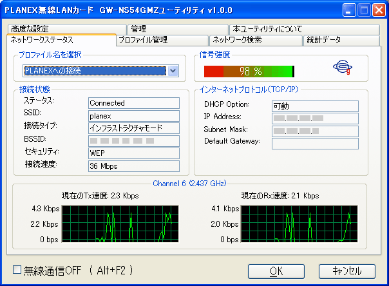Click the SSID field showing planex
Image resolution: width=389 pixels, height=286 pixels.
point(134,116)
